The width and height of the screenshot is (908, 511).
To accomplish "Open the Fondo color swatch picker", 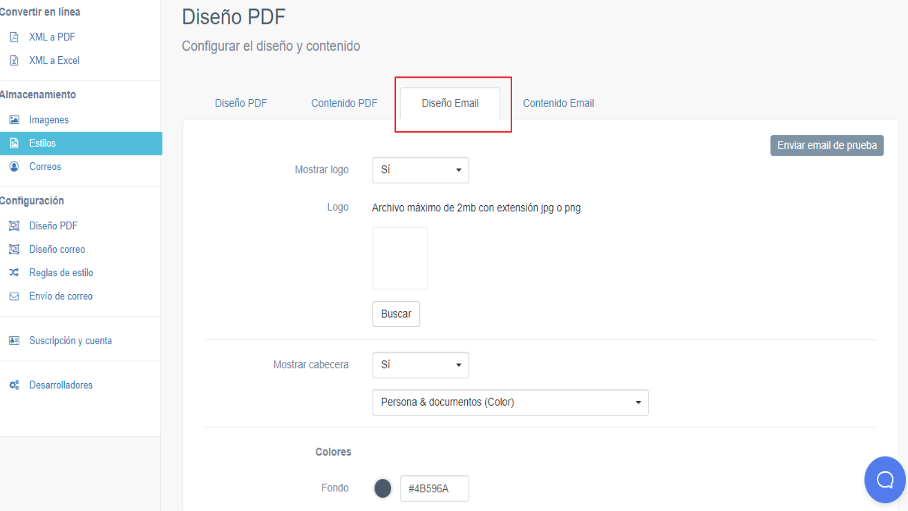I will [x=383, y=488].
